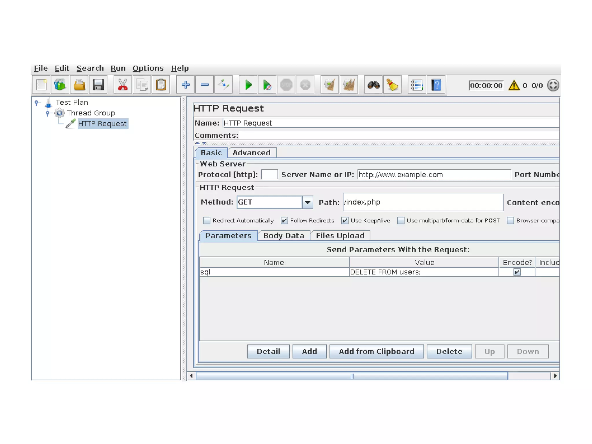Click Start no pauses icon
The height and width of the screenshot is (444, 592).
coord(267,85)
